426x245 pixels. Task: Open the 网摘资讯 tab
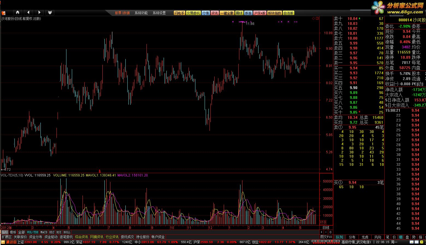(97, 237)
